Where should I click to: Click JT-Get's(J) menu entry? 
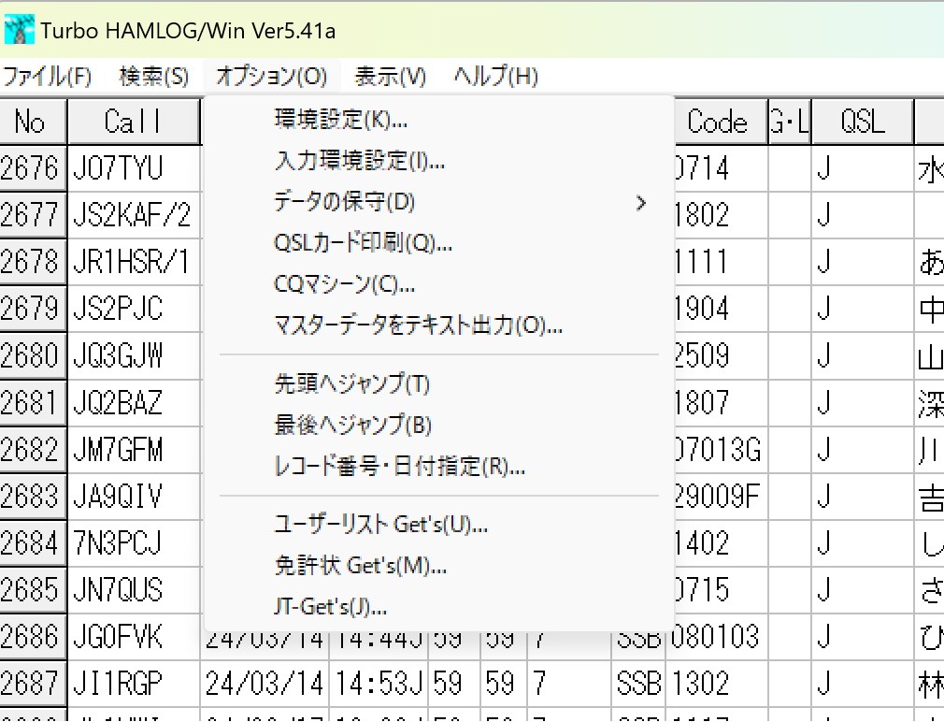click(x=330, y=607)
